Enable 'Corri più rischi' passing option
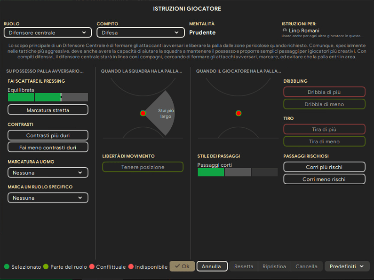The width and height of the screenshot is (374, 280). (x=324, y=167)
